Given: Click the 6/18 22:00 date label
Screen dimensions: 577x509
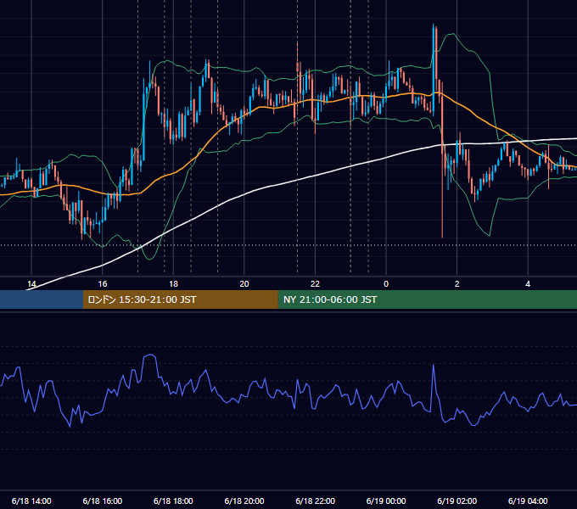Looking at the screenshot, I should click(316, 501).
